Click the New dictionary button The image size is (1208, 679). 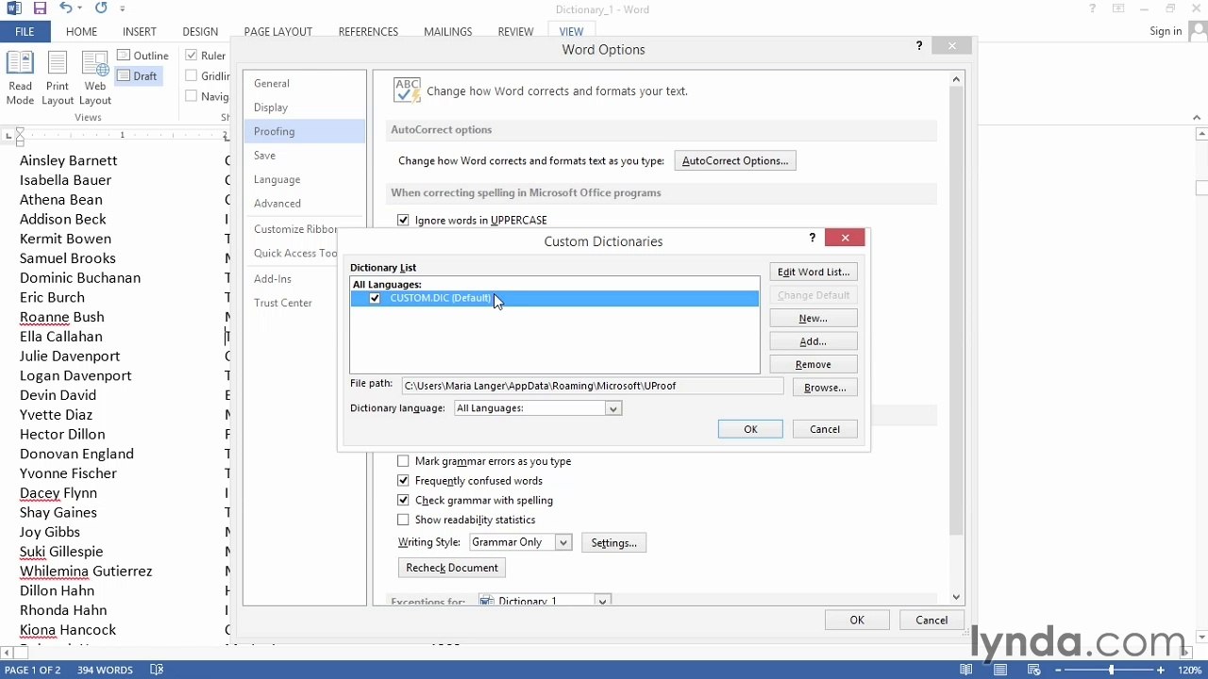[814, 319]
